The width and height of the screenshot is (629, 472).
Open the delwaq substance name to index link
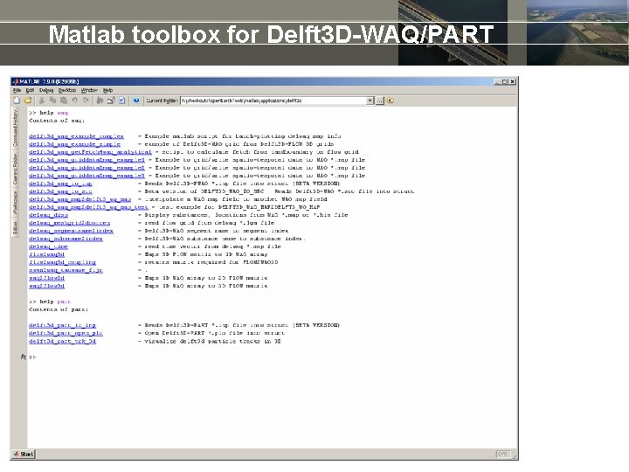(x=66, y=239)
